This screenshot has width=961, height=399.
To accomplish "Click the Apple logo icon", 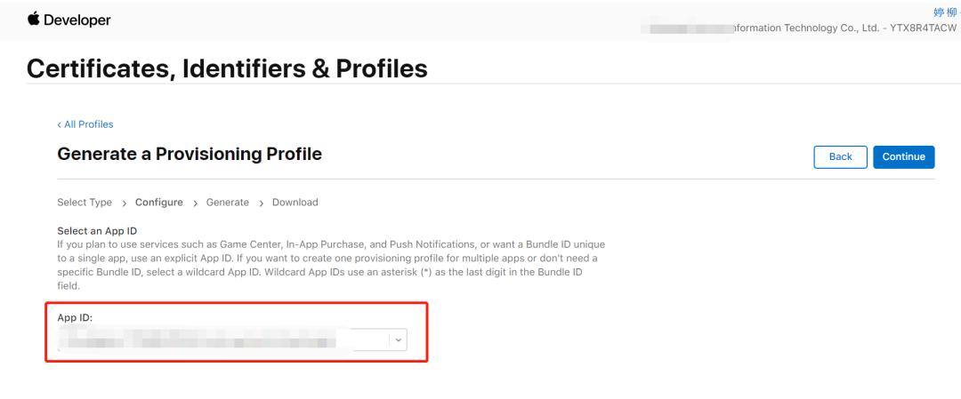I will [x=34, y=20].
